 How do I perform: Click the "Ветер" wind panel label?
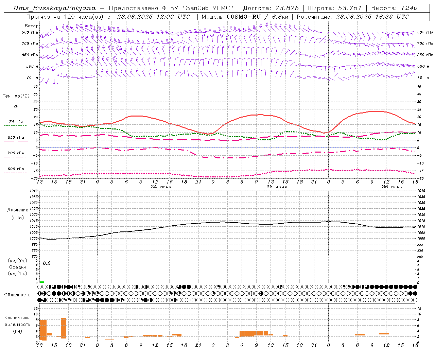click(32, 26)
